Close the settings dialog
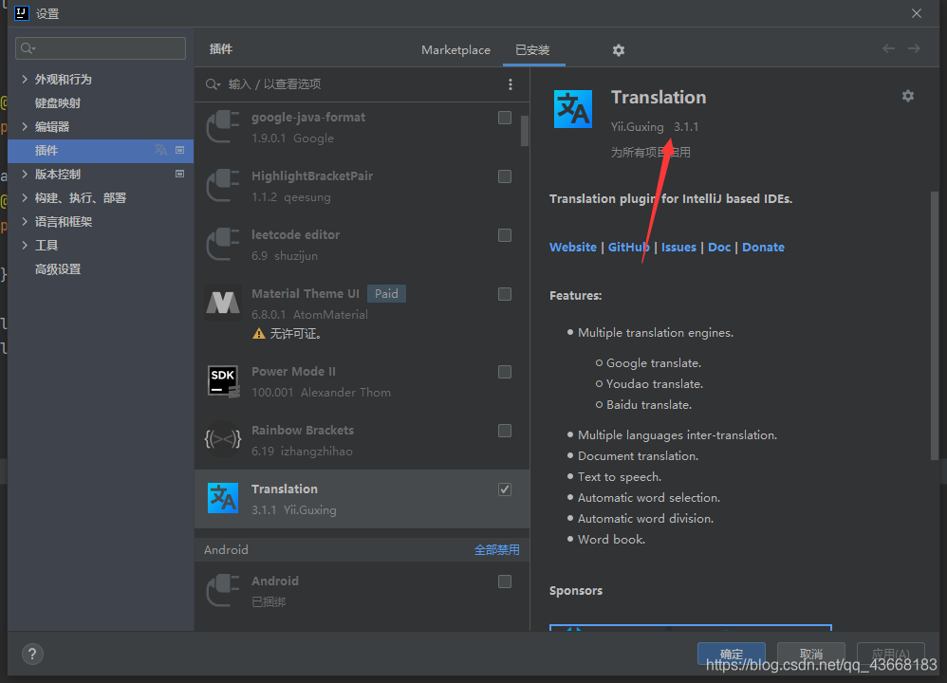947x683 pixels. [x=917, y=13]
